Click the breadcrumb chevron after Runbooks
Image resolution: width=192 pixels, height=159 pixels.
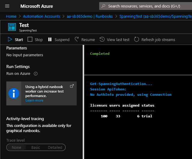pos(116,16)
